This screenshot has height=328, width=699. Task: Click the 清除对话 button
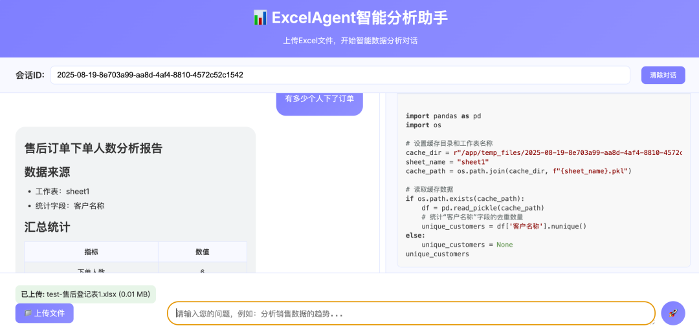[663, 75]
